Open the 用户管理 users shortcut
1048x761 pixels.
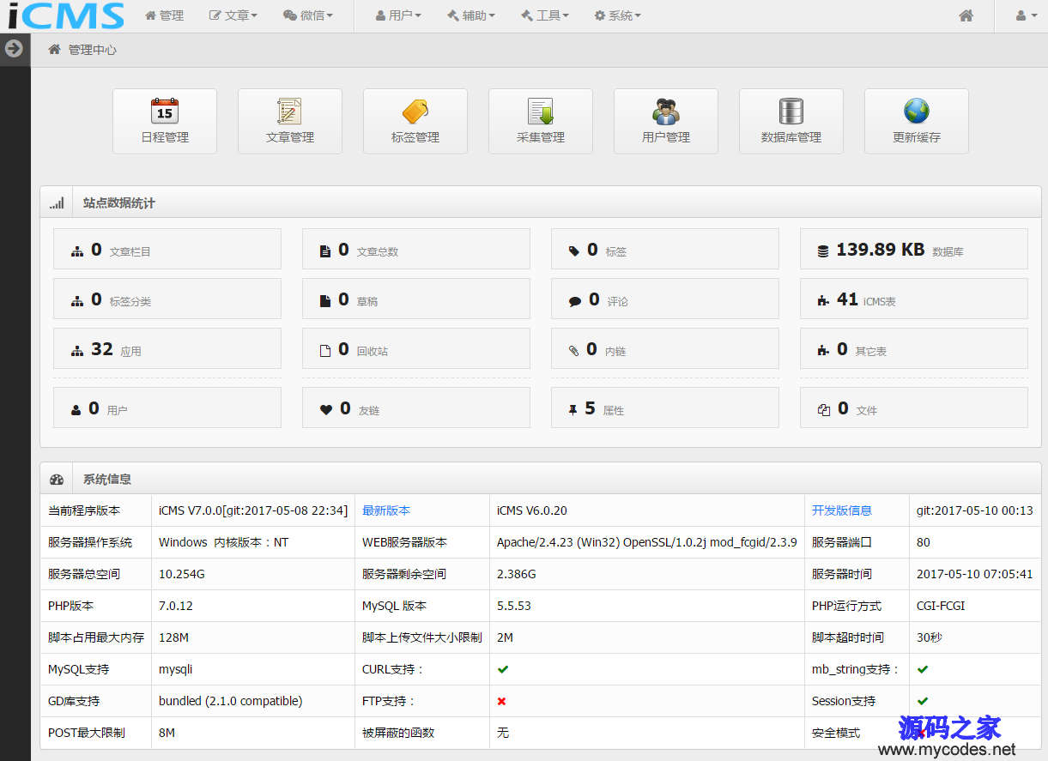666,121
